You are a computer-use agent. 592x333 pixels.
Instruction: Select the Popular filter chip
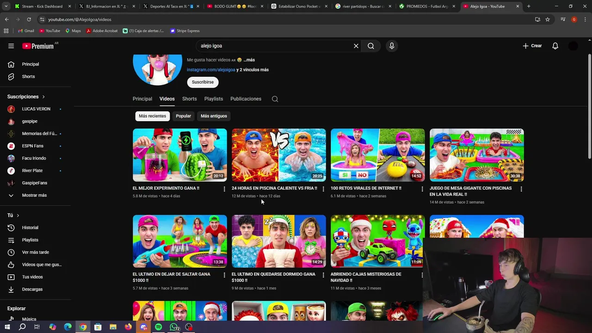(183, 116)
